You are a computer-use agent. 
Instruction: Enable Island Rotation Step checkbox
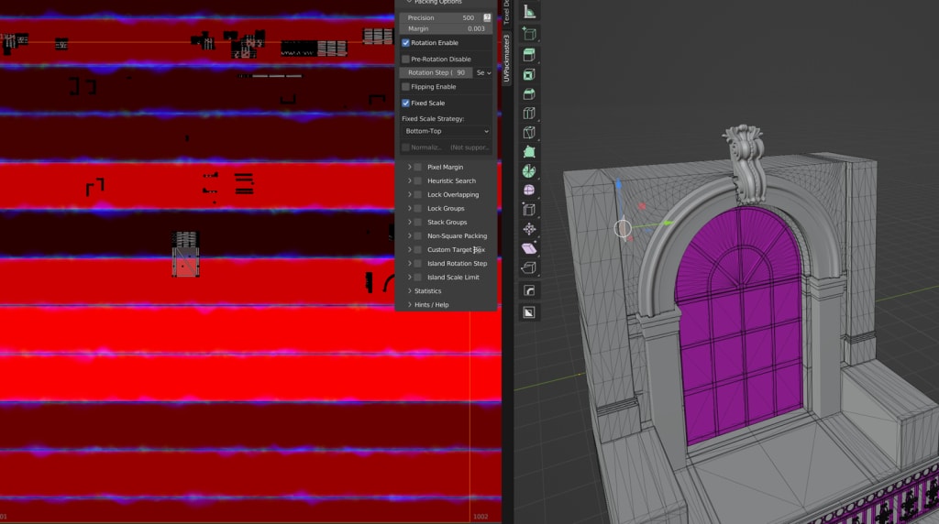[418, 264]
